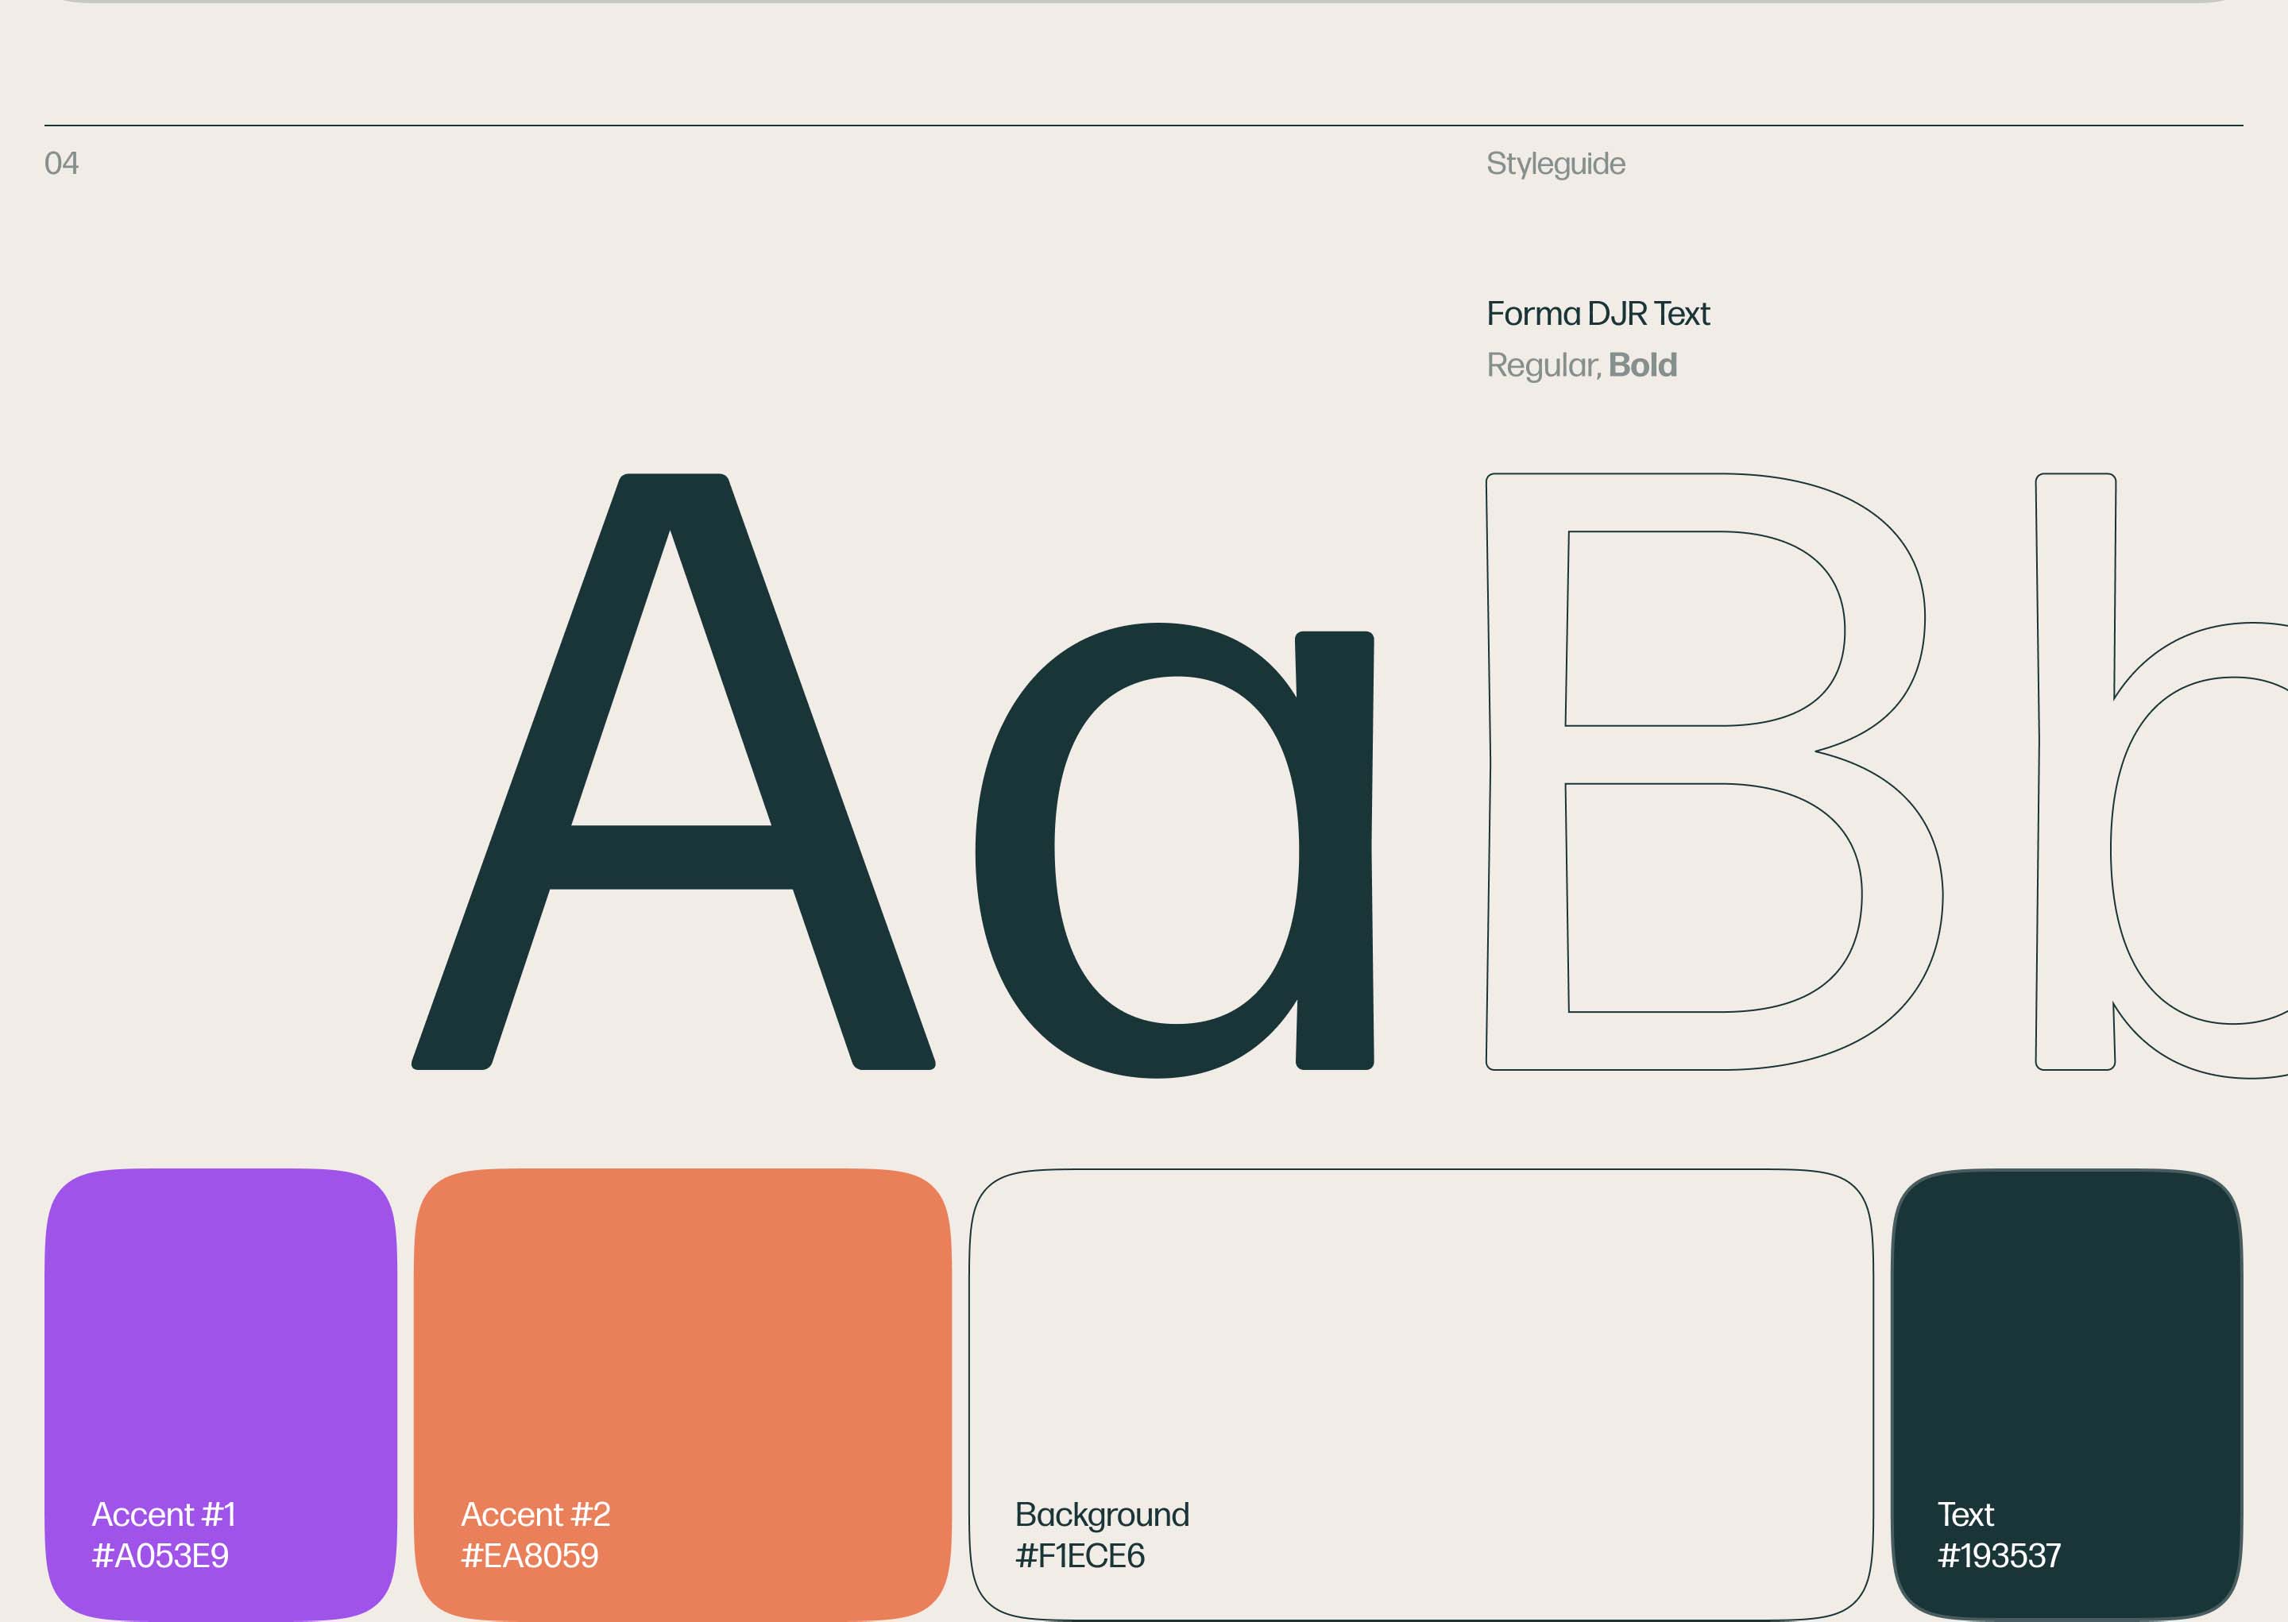Click the #A053E9 hex code text
The image size is (2288, 1622).
coord(160,1555)
